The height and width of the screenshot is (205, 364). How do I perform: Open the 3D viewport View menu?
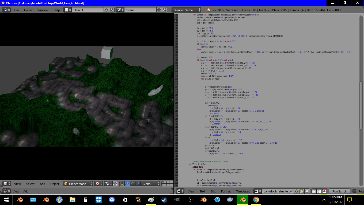[x=17, y=184]
